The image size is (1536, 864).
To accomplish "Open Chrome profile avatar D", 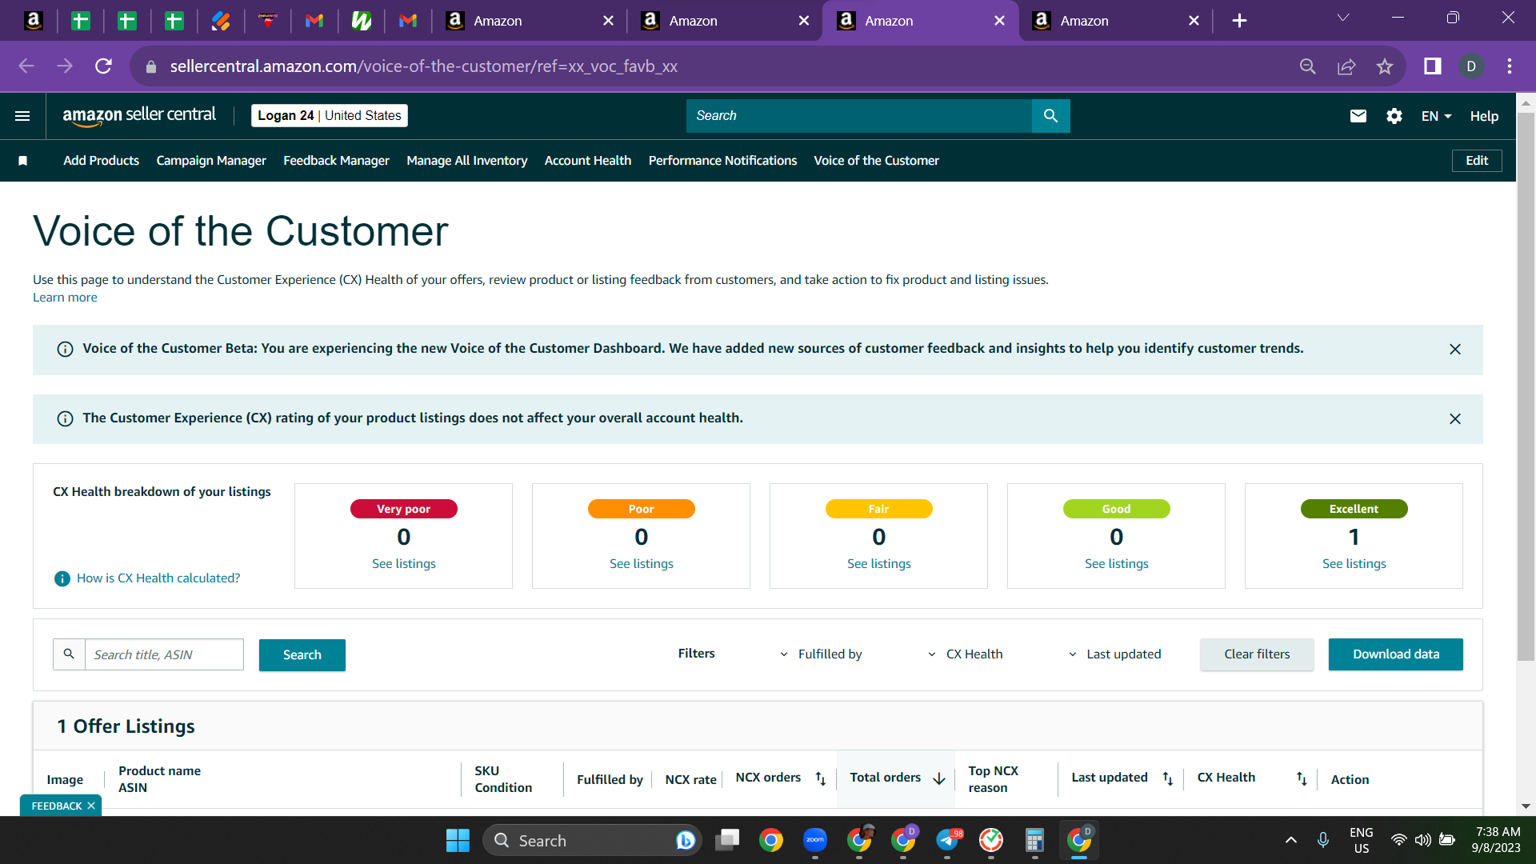I will coord(1471,66).
